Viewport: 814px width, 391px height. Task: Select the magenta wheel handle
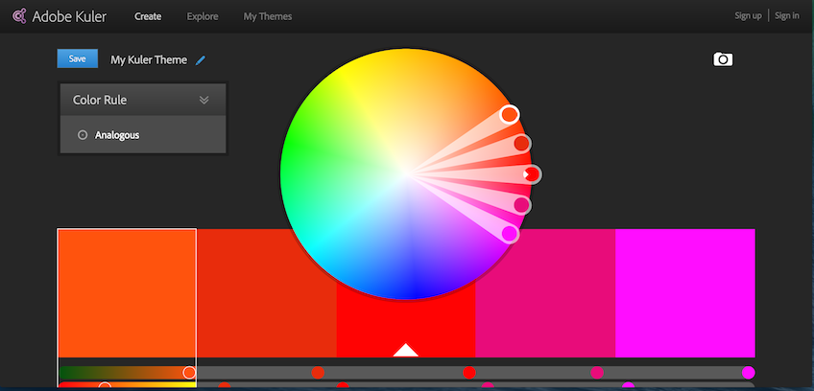click(x=510, y=234)
